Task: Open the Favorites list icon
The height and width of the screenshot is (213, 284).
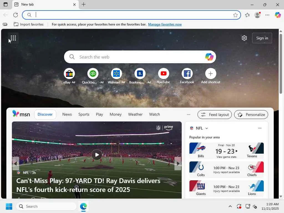Action: [247, 15]
